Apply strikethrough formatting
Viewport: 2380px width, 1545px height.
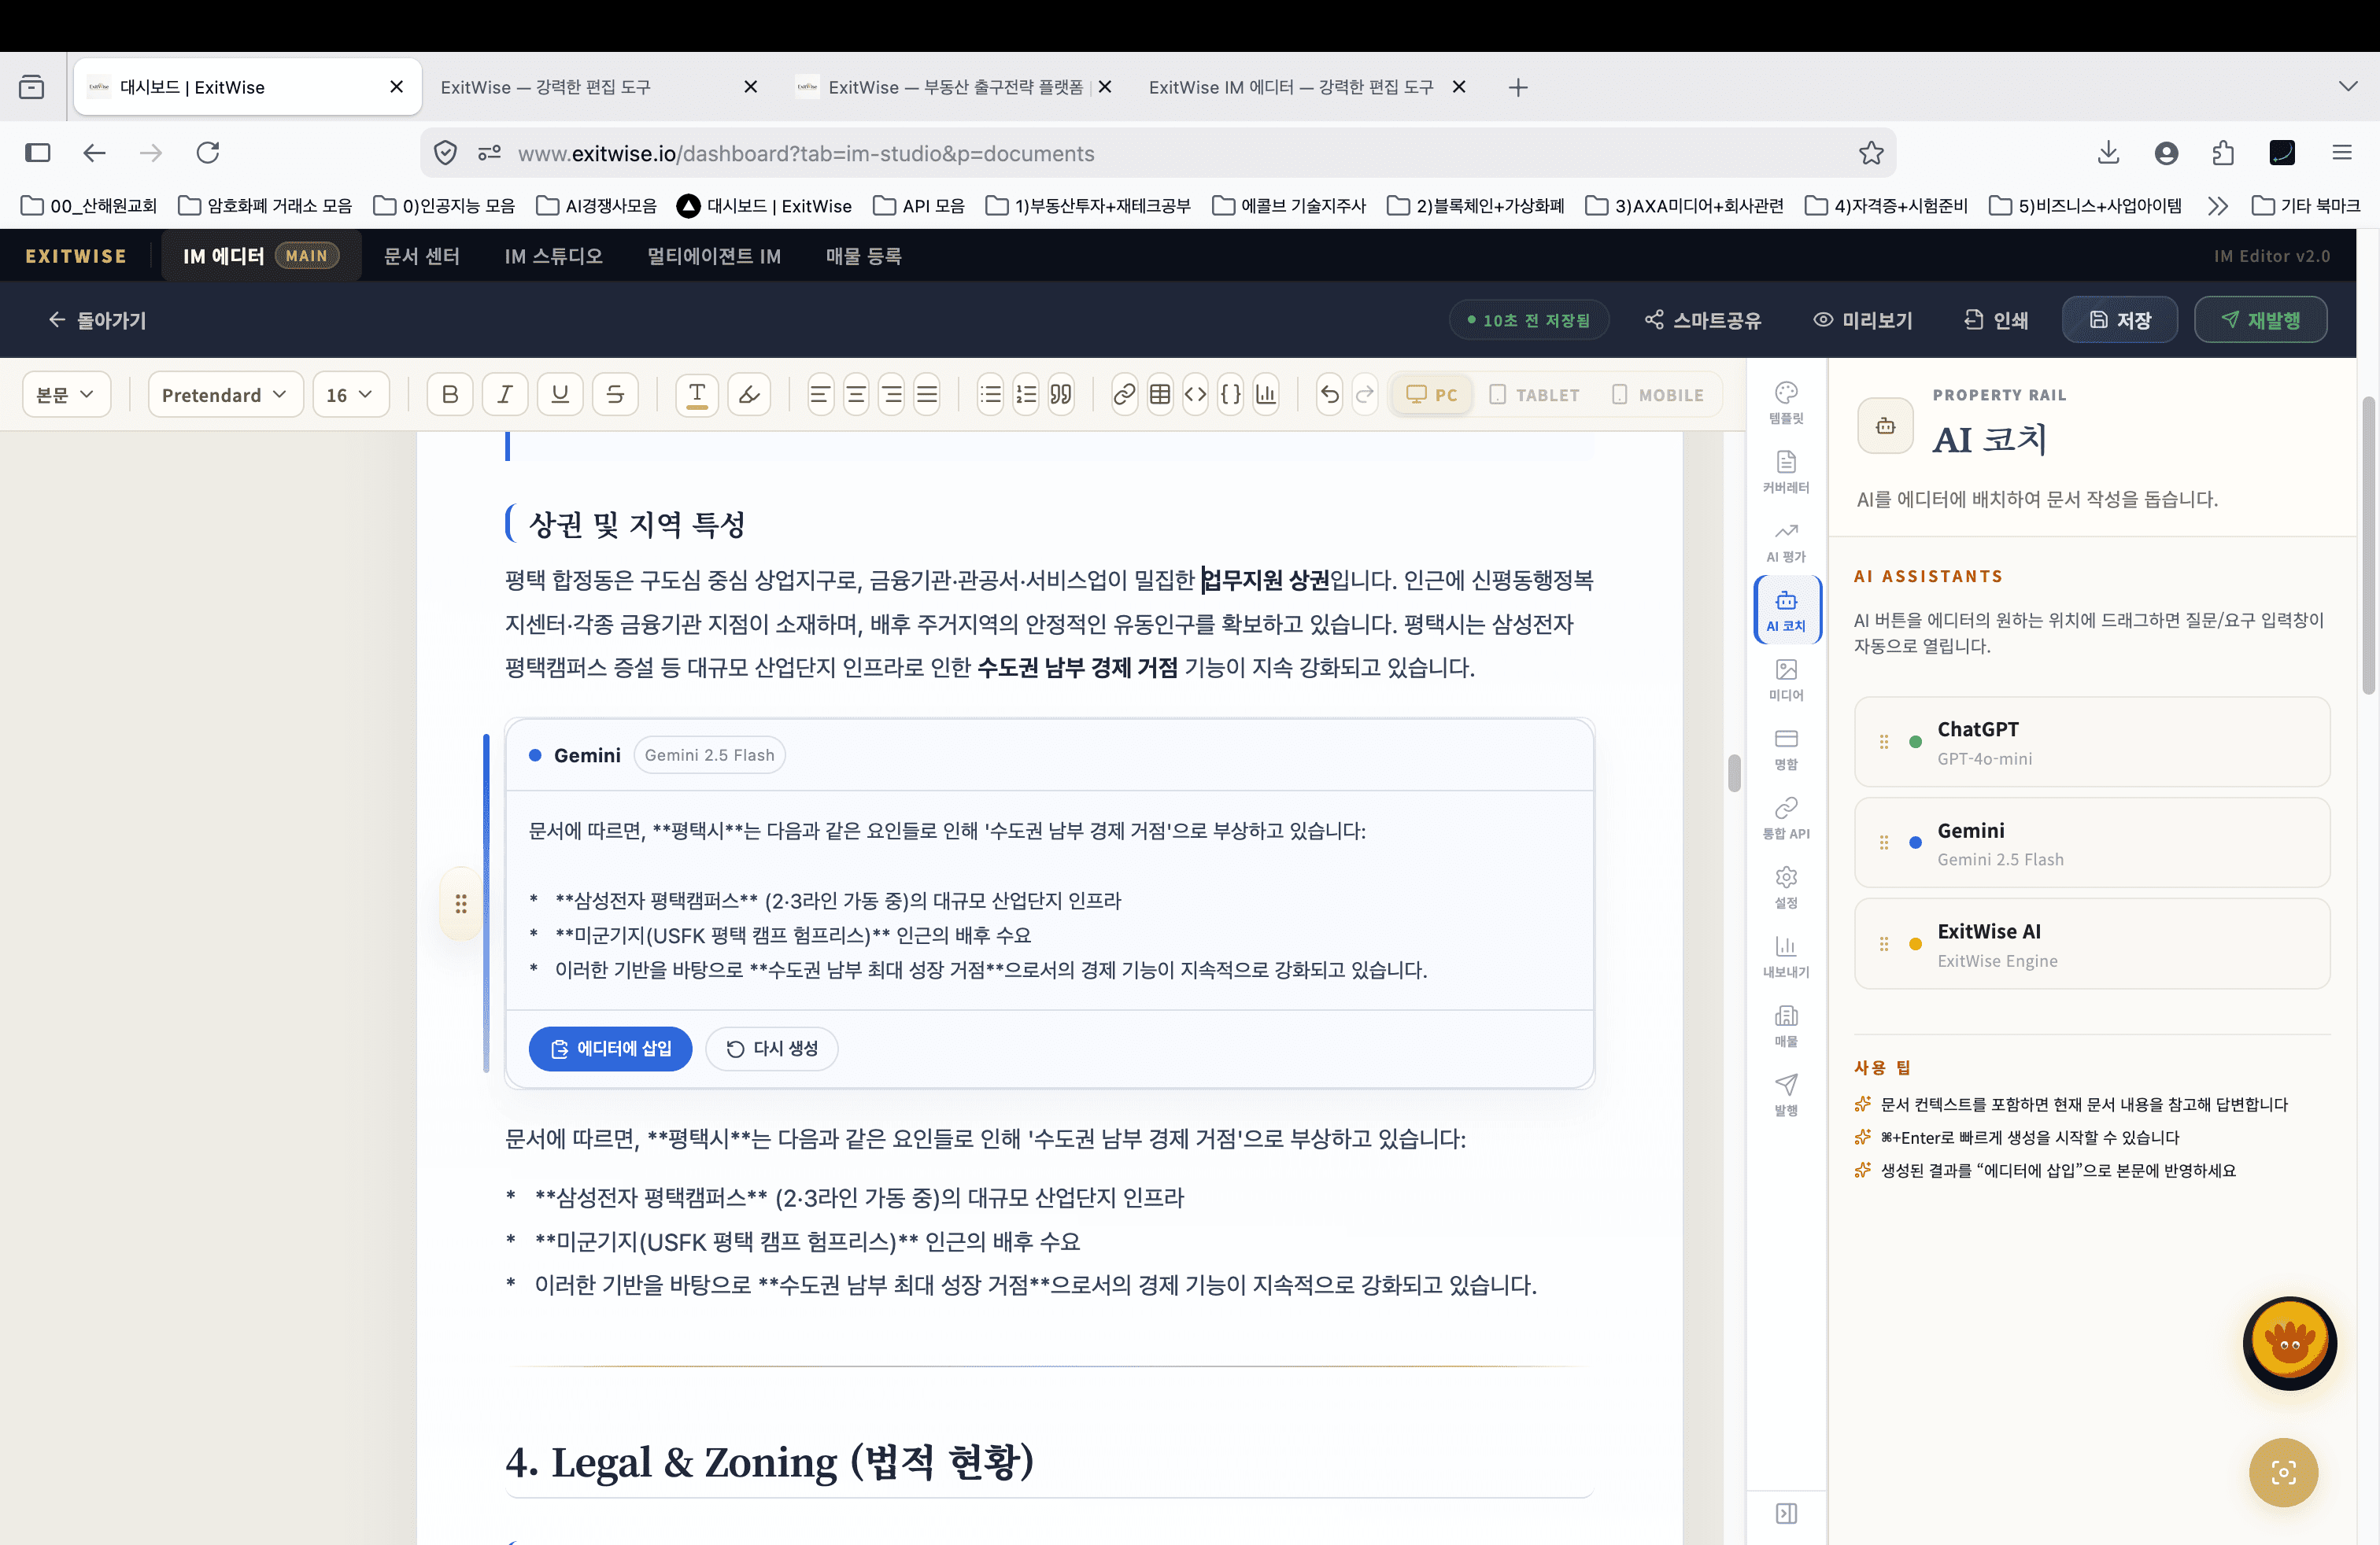point(615,394)
